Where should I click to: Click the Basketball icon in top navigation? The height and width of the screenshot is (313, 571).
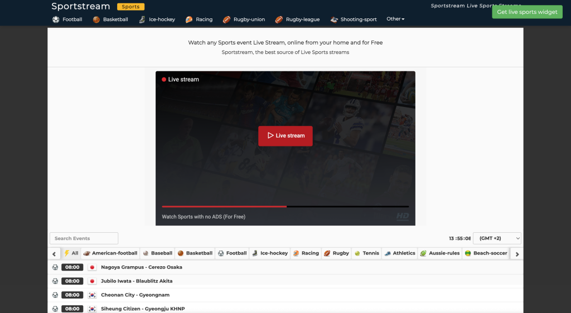[96, 19]
